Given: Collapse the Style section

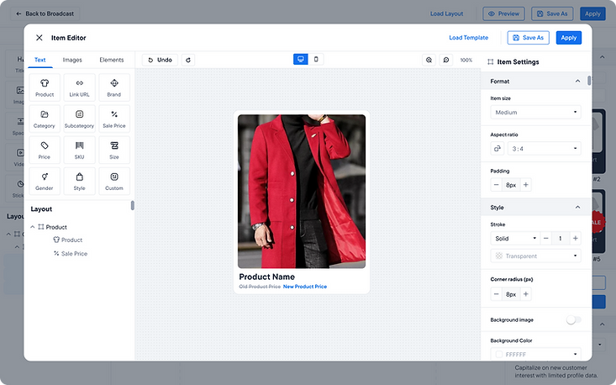Looking at the screenshot, I should [x=577, y=207].
